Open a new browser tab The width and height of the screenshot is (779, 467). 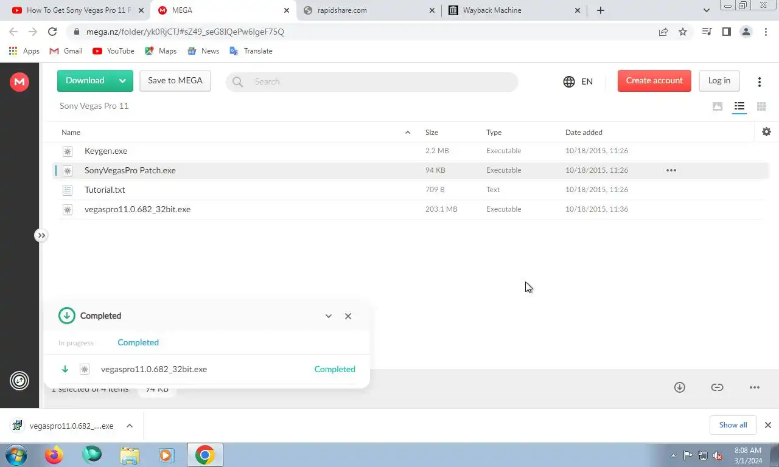[x=601, y=10]
